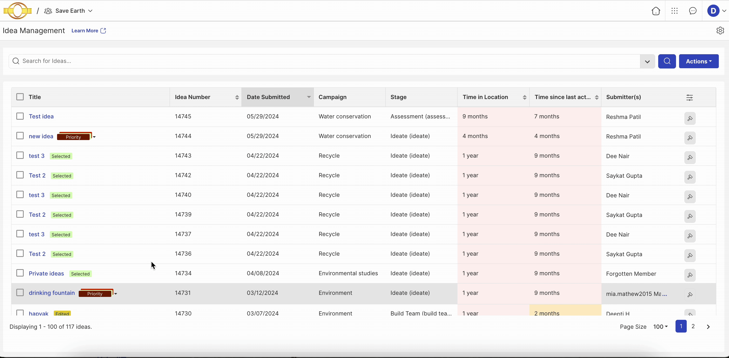This screenshot has height=358, width=729.
Task: Pin the Private ideas row
Action: point(690,275)
